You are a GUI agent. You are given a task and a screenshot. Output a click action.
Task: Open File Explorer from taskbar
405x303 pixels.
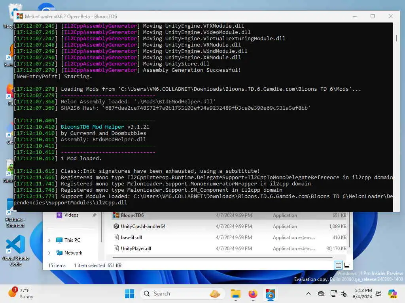pos(236,294)
